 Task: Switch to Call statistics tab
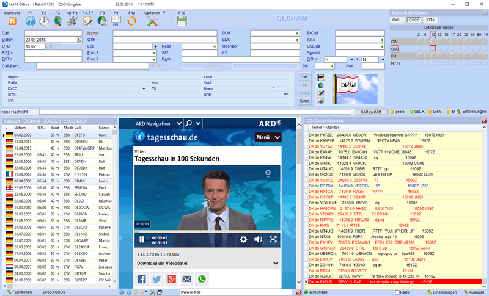click(x=395, y=20)
